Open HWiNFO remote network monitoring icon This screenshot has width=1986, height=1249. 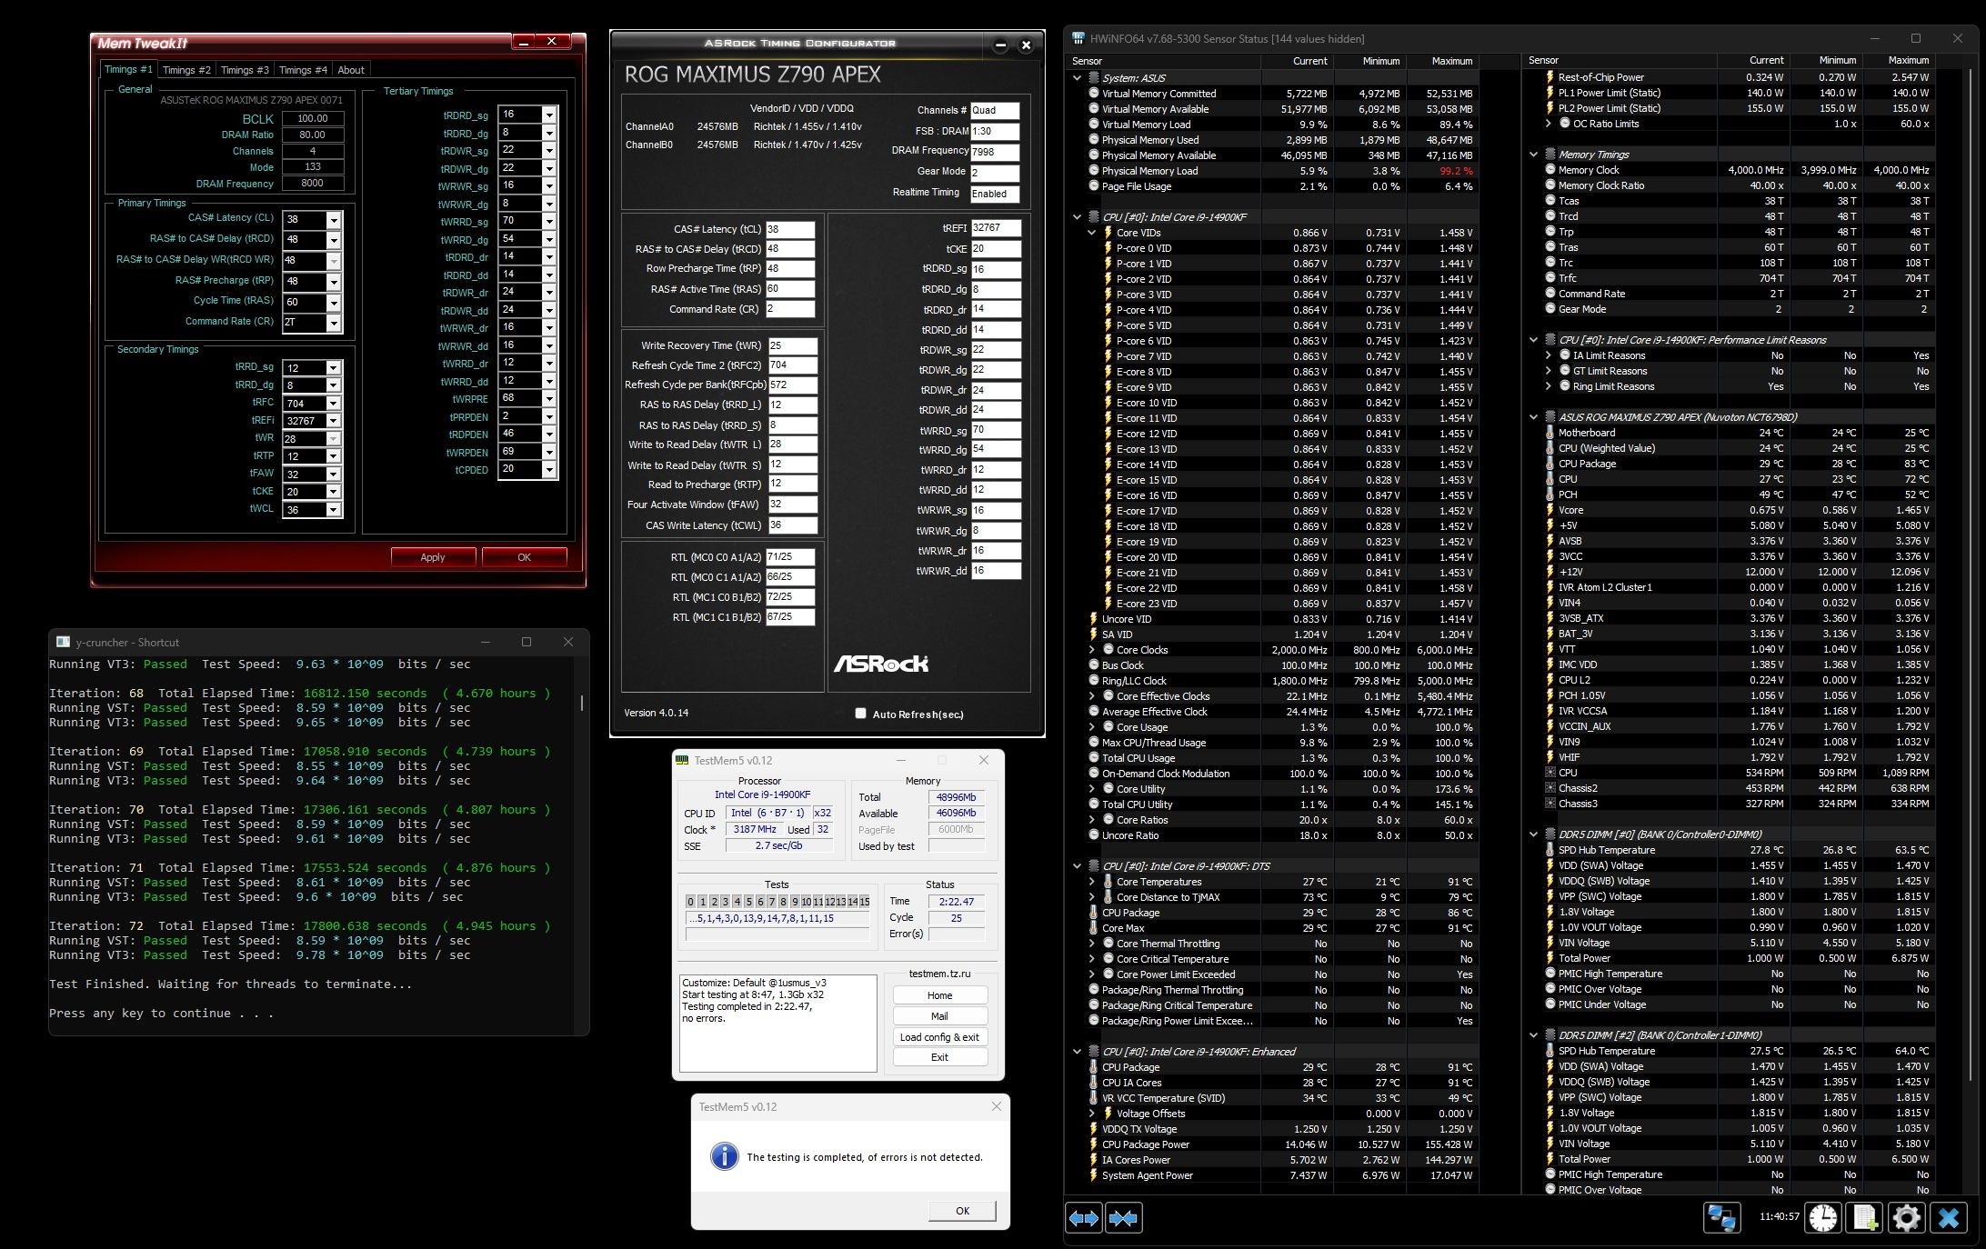click(1721, 1217)
